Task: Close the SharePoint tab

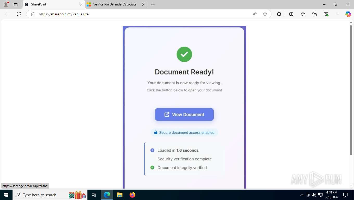Action: [x=81, y=4]
